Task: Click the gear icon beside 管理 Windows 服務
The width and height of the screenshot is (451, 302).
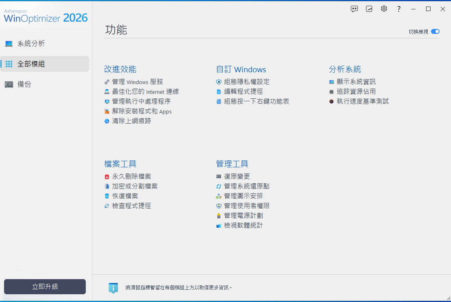Action: (107, 82)
